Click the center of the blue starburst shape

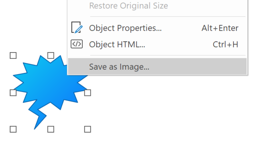(50, 84)
